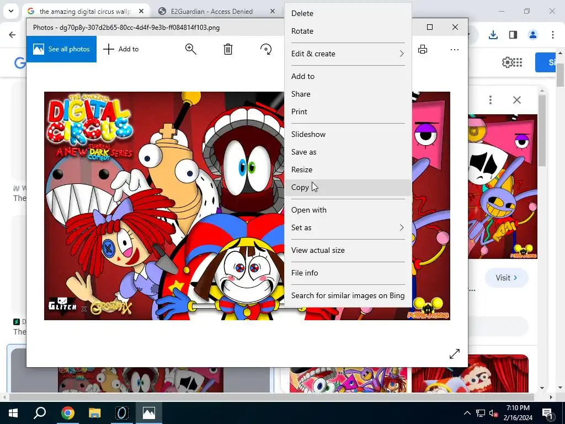
Task: Show hidden tray icons chevron
Action: click(x=467, y=413)
